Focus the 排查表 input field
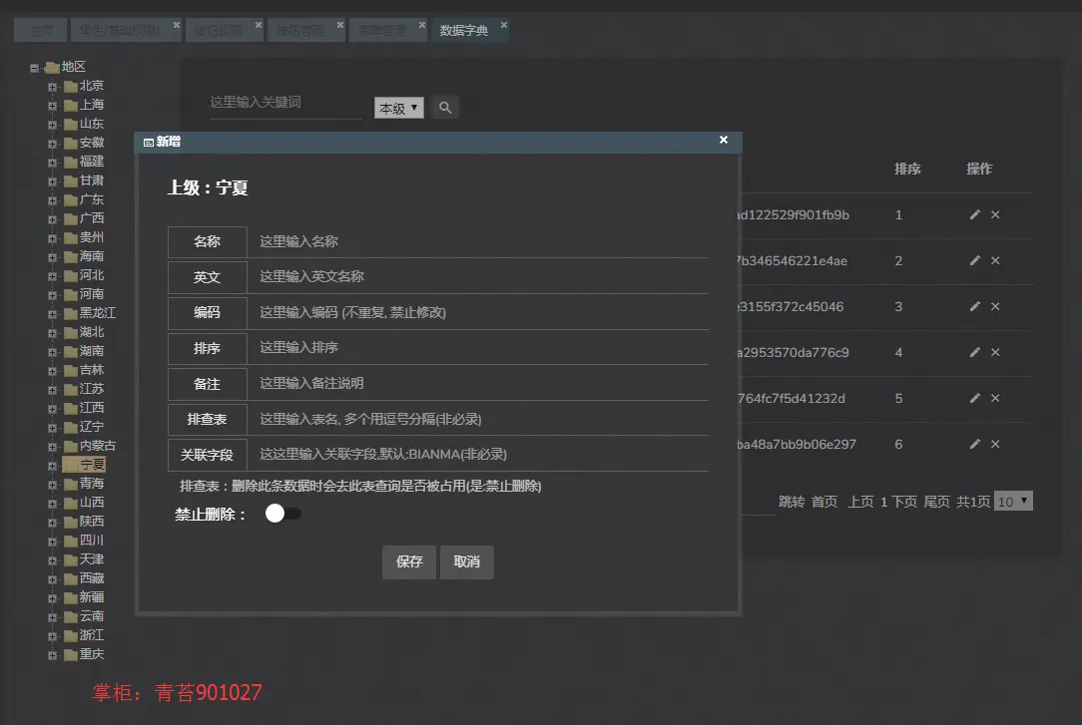The width and height of the screenshot is (1082, 725). 478,419
